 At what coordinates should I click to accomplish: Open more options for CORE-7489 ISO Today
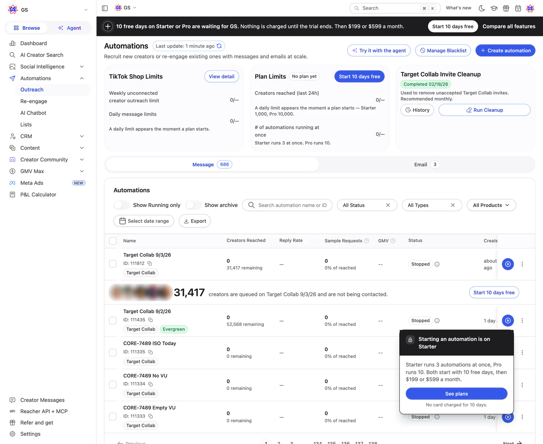[x=522, y=353]
